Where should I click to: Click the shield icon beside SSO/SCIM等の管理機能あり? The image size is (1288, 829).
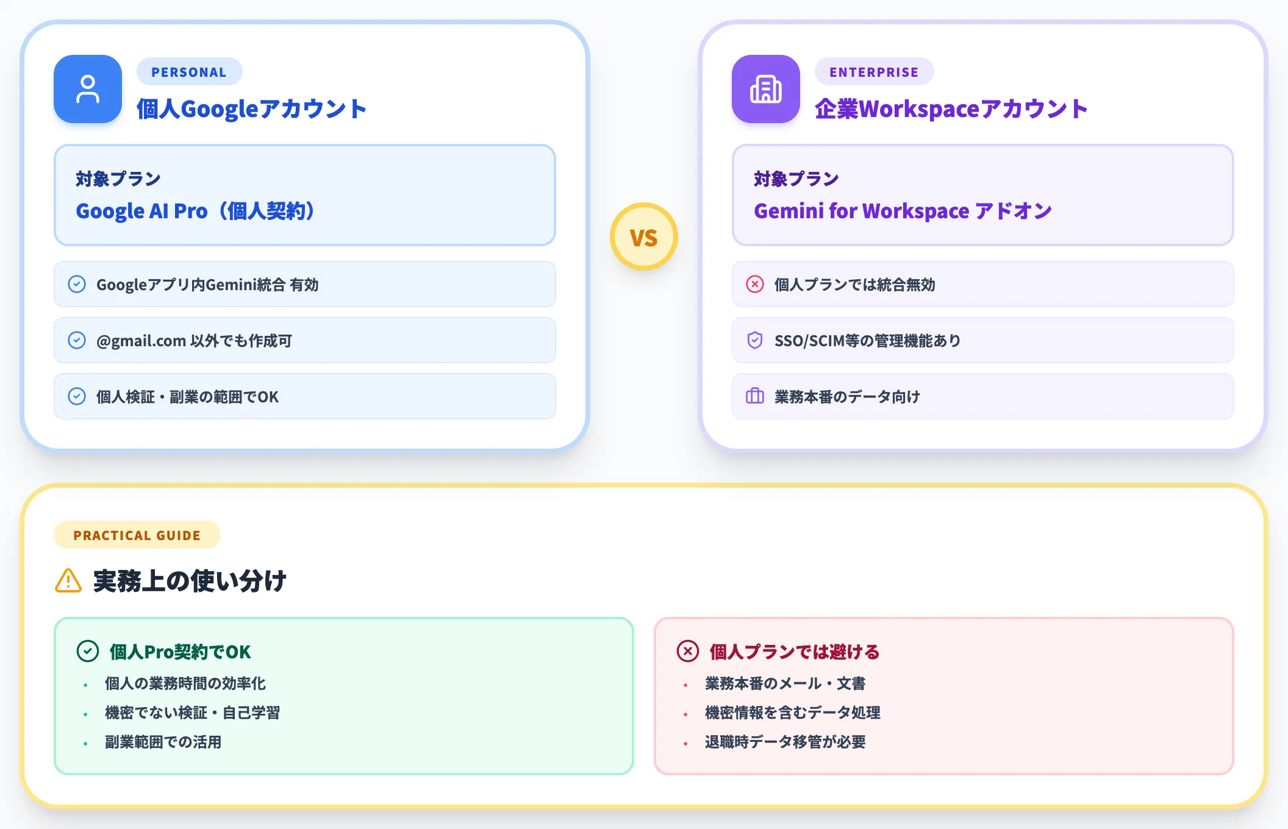(x=755, y=340)
